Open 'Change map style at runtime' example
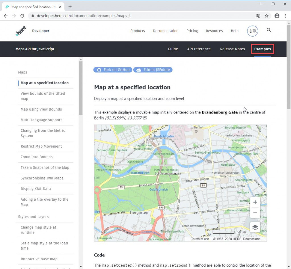The height and width of the screenshot is (269, 291). 38,230
